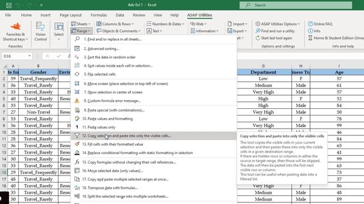
Task: Select row 16 header
Action: pyautogui.click(x=4, y=172)
